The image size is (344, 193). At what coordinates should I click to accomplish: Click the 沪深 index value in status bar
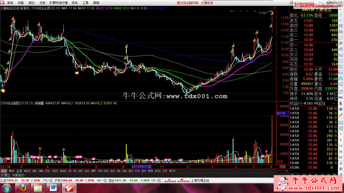tap(66, 180)
